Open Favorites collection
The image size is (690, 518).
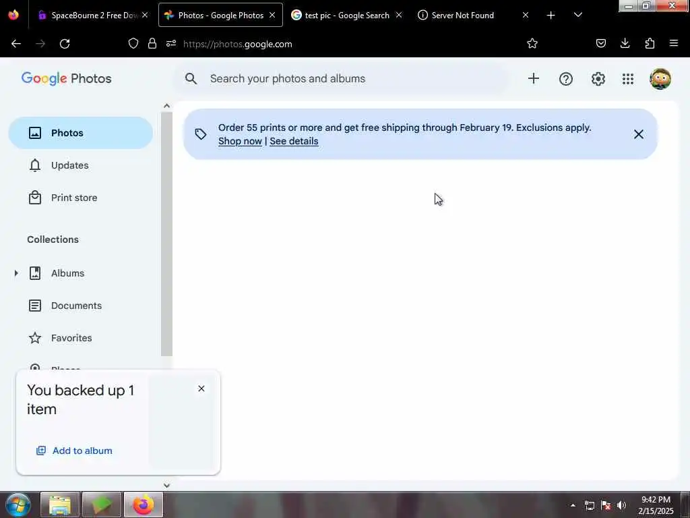pyautogui.click(x=81, y=338)
